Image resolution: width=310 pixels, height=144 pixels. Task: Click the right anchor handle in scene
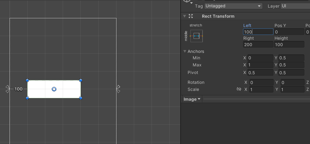tap(118, 89)
